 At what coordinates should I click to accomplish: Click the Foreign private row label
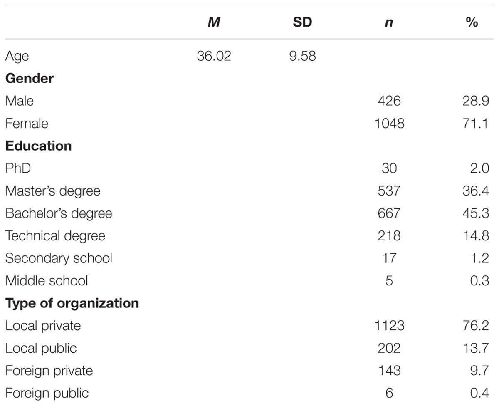pyautogui.click(x=49, y=371)
